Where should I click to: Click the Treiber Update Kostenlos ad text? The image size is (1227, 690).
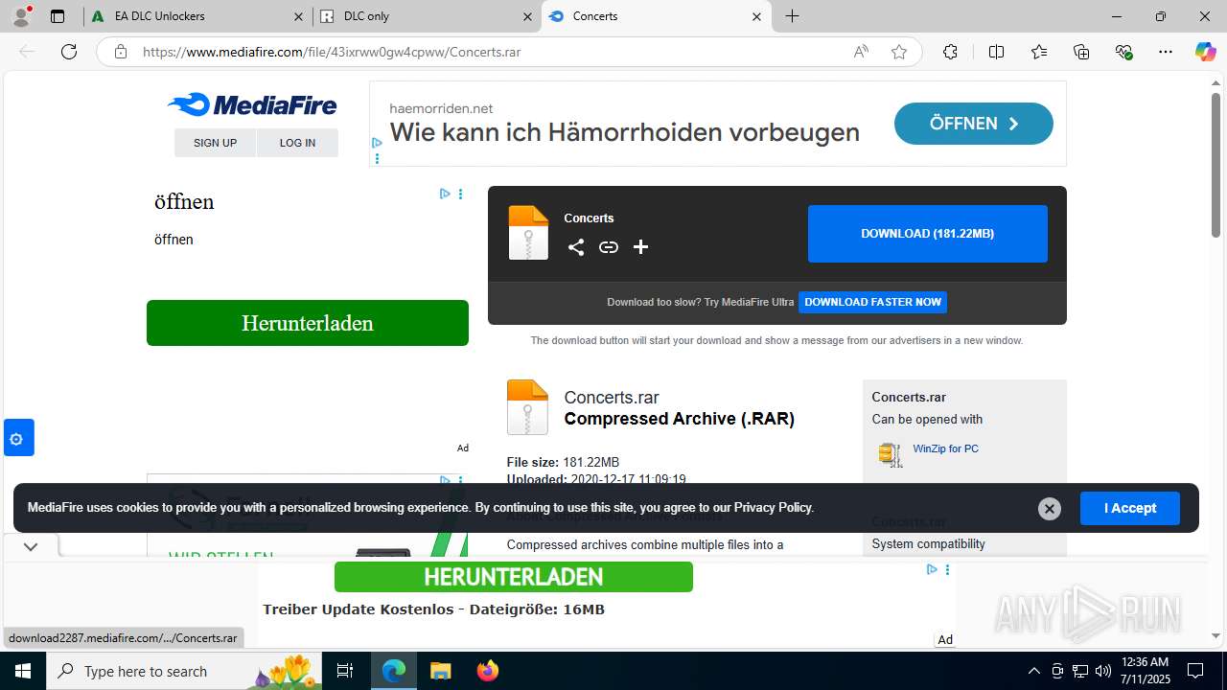click(433, 609)
